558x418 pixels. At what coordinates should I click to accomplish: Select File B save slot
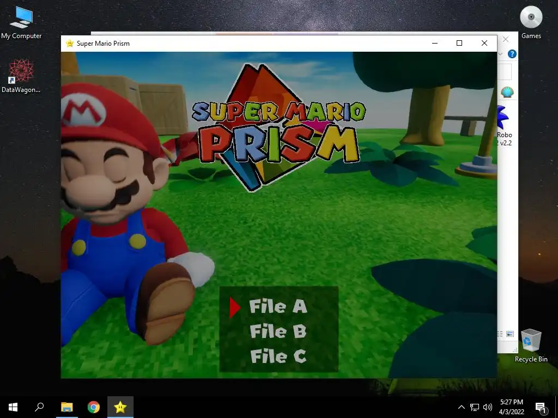[278, 331]
